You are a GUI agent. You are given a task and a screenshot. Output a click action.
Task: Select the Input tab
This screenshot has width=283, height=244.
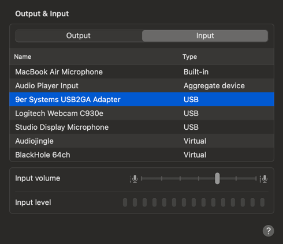205,36
